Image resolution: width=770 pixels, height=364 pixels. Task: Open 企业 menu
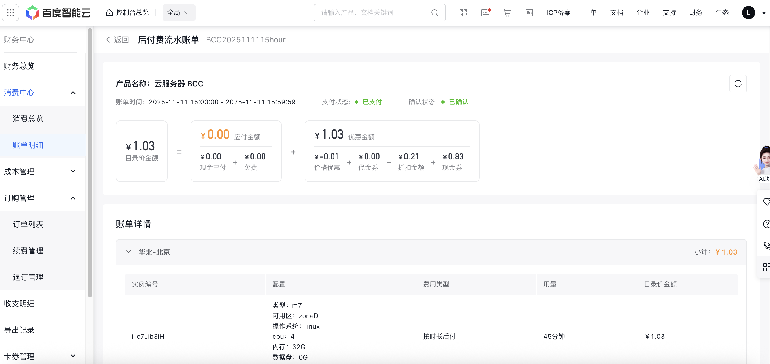tap(643, 13)
